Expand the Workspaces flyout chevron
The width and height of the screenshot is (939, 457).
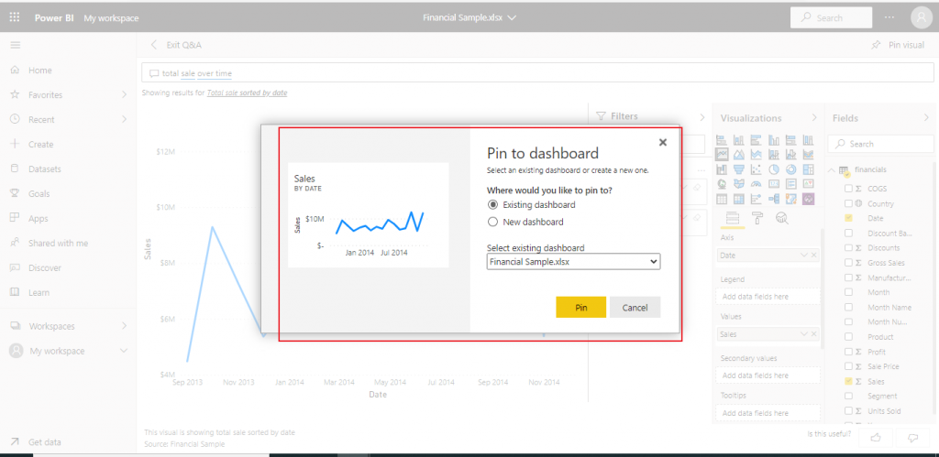point(124,326)
